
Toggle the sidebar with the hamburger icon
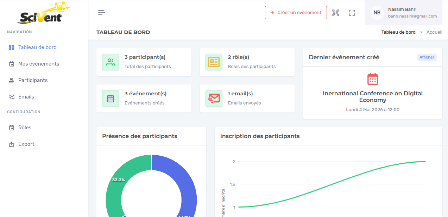[x=101, y=13]
